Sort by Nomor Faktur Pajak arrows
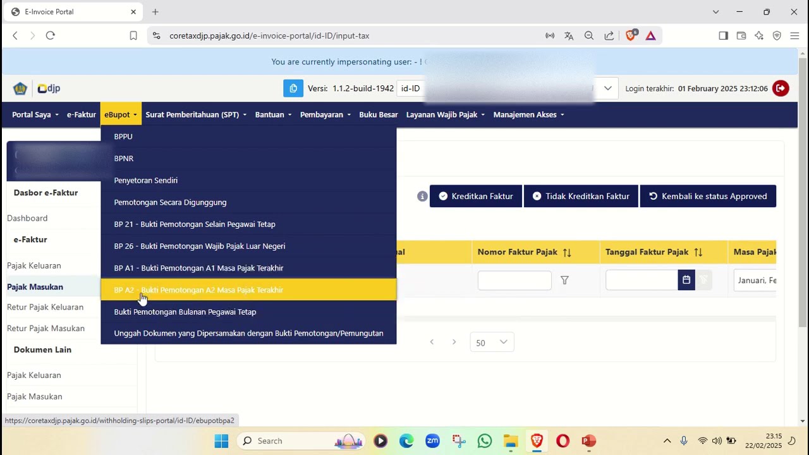 tap(567, 252)
